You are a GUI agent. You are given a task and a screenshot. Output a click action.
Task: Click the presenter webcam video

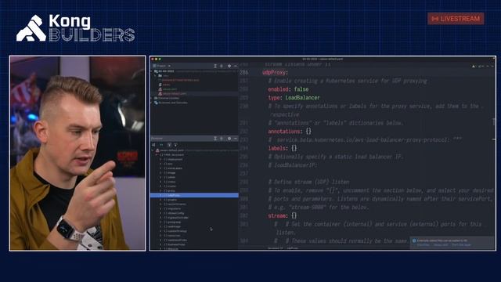tap(77, 154)
